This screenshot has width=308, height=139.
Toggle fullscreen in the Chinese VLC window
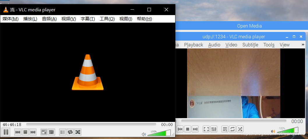click(44, 132)
